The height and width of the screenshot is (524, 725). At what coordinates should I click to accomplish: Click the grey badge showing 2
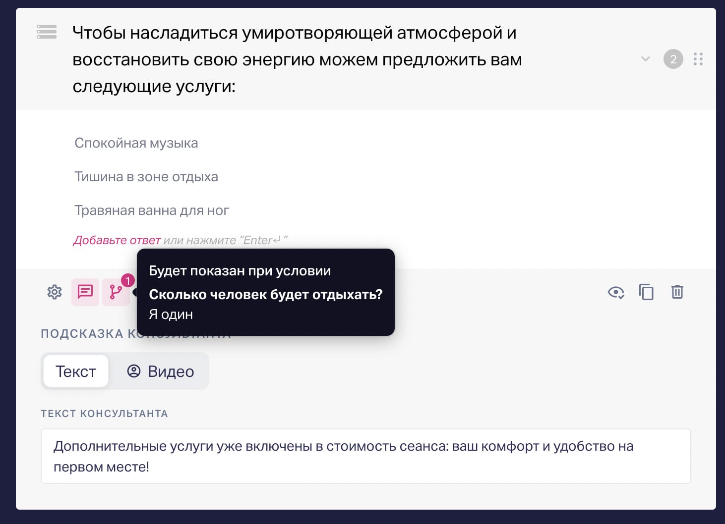673,59
